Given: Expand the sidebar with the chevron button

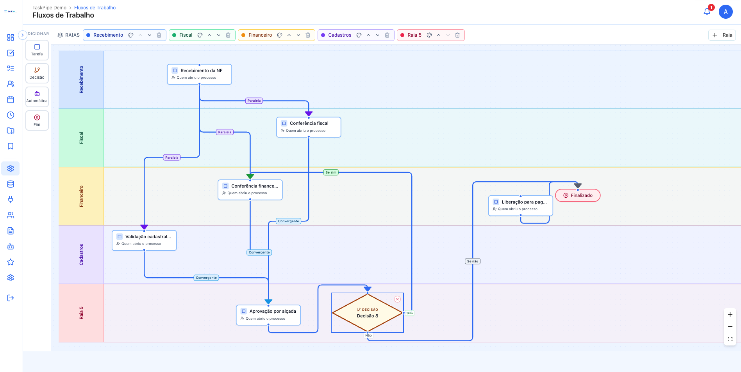Looking at the screenshot, I should (x=23, y=35).
